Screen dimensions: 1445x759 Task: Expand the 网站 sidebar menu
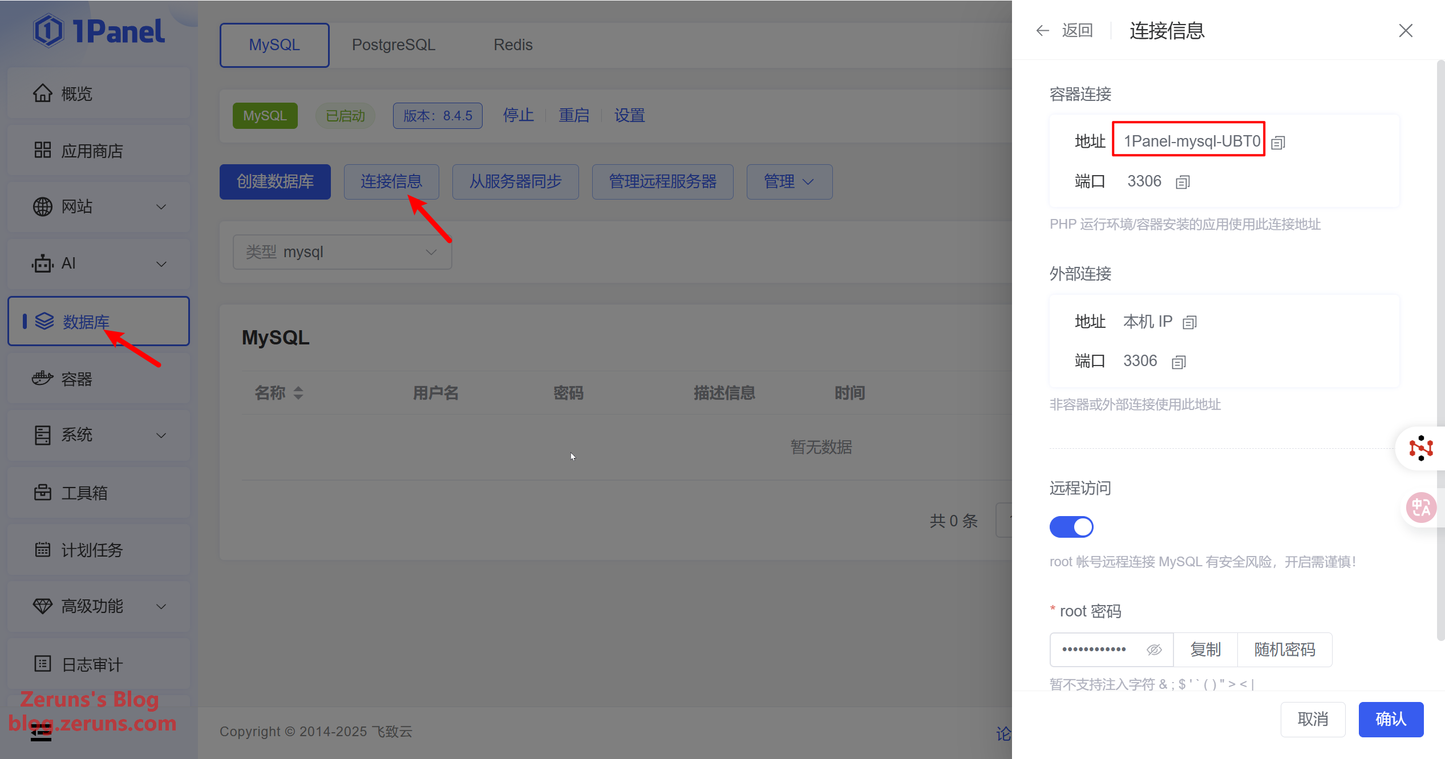click(x=99, y=206)
